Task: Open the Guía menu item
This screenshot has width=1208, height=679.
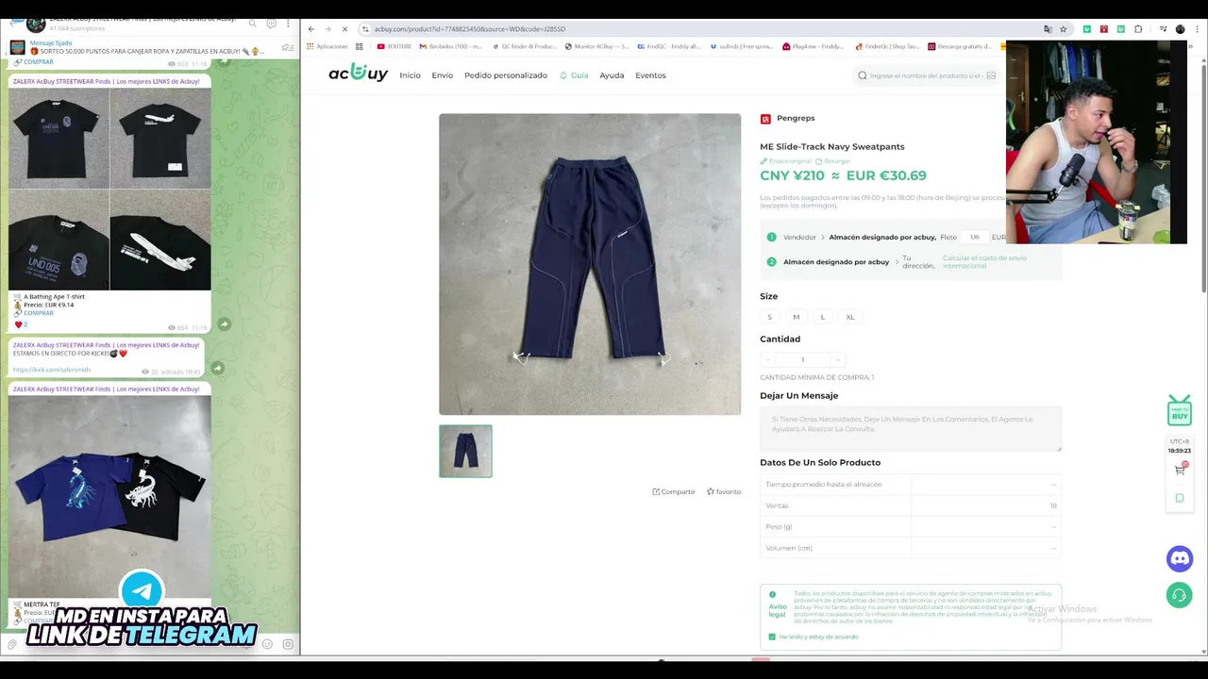Action: [x=574, y=75]
